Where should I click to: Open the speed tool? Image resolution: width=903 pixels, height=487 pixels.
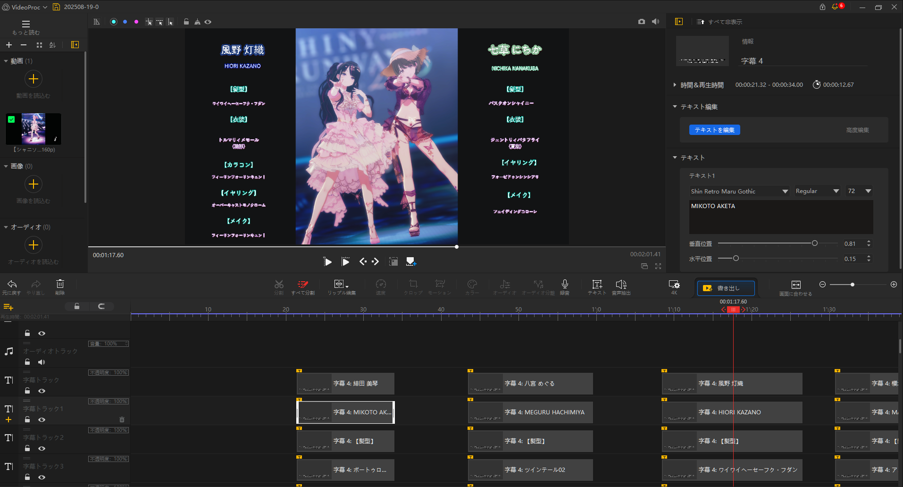[x=381, y=284]
